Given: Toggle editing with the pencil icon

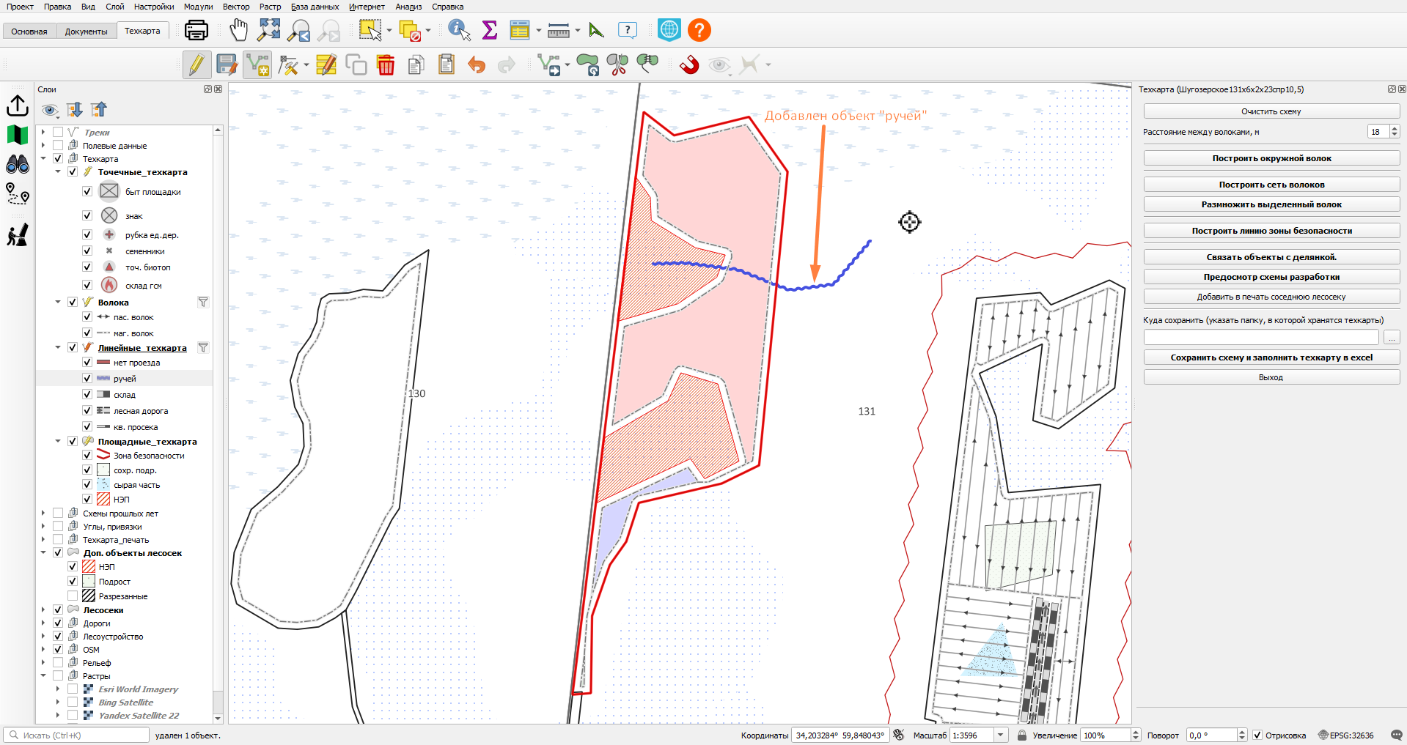Looking at the screenshot, I should [x=196, y=65].
